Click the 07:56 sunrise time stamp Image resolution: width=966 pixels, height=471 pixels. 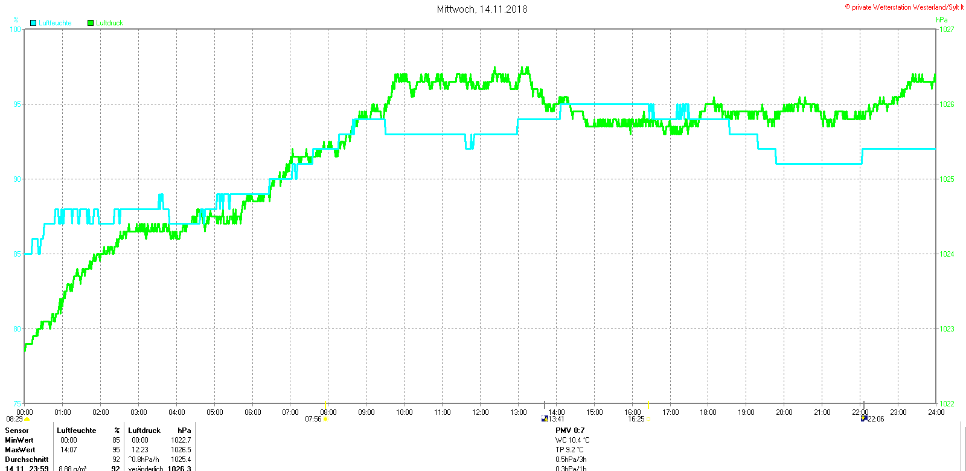tap(313, 419)
